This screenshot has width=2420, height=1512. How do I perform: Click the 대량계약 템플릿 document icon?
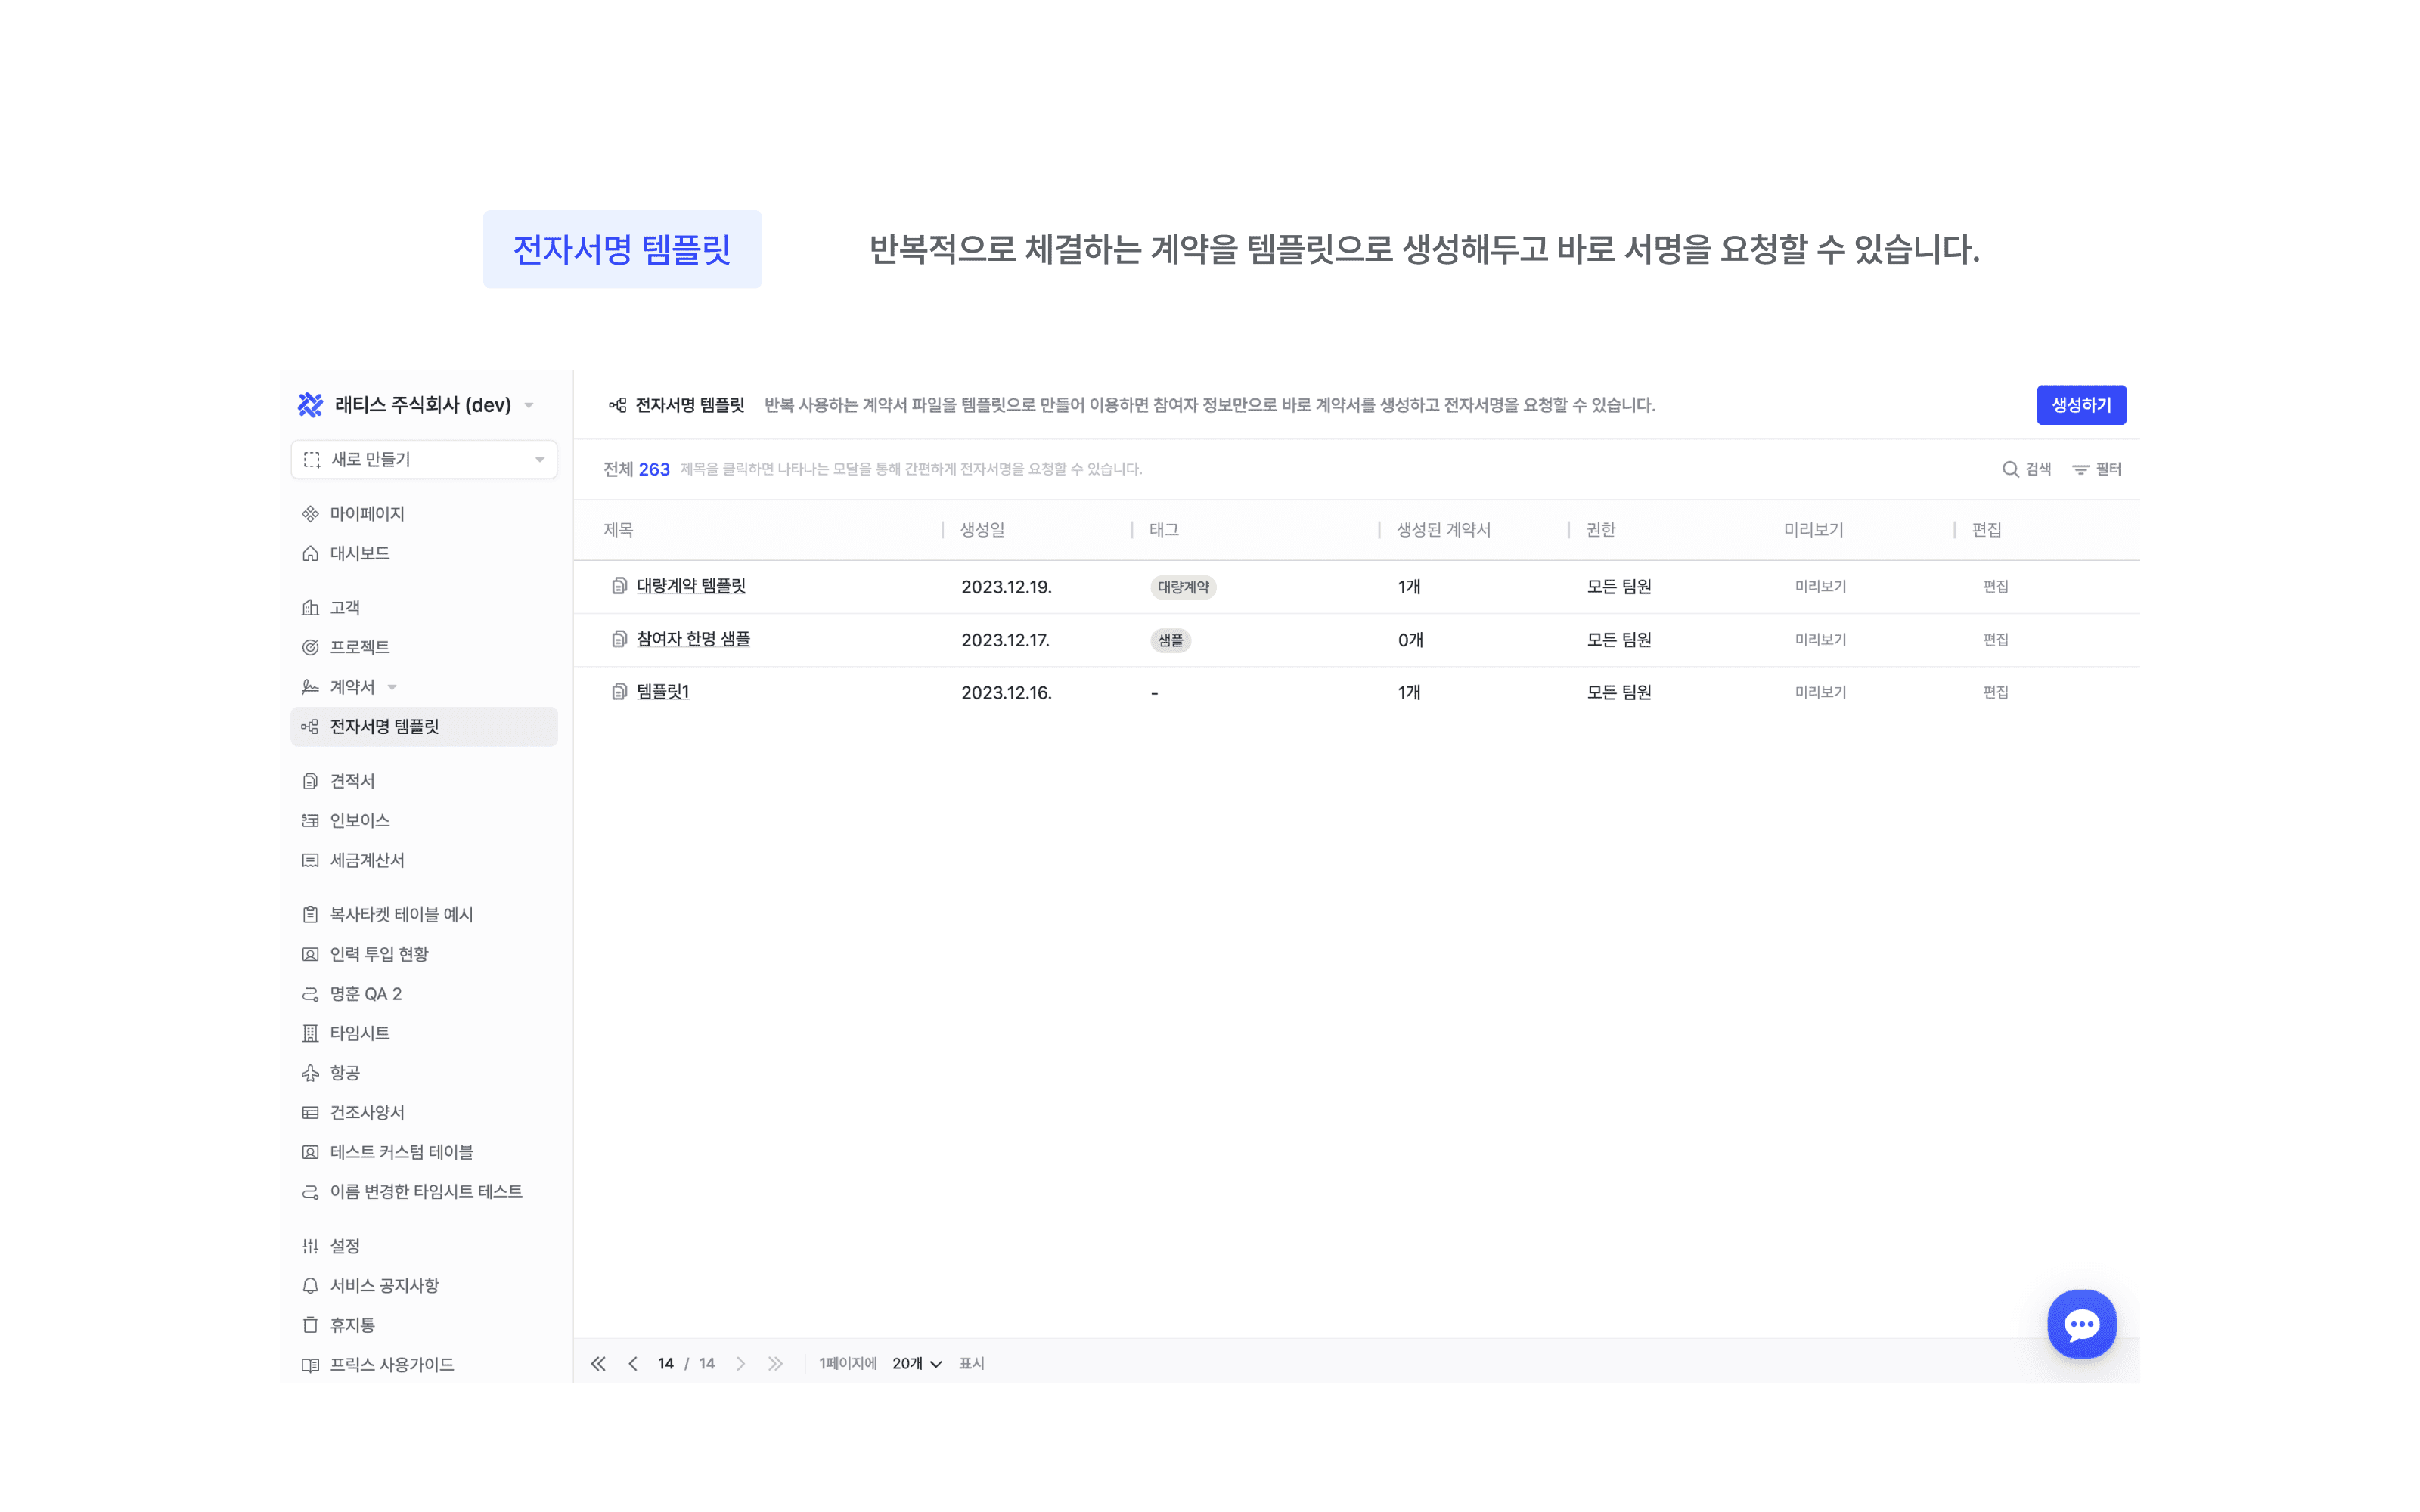[619, 586]
